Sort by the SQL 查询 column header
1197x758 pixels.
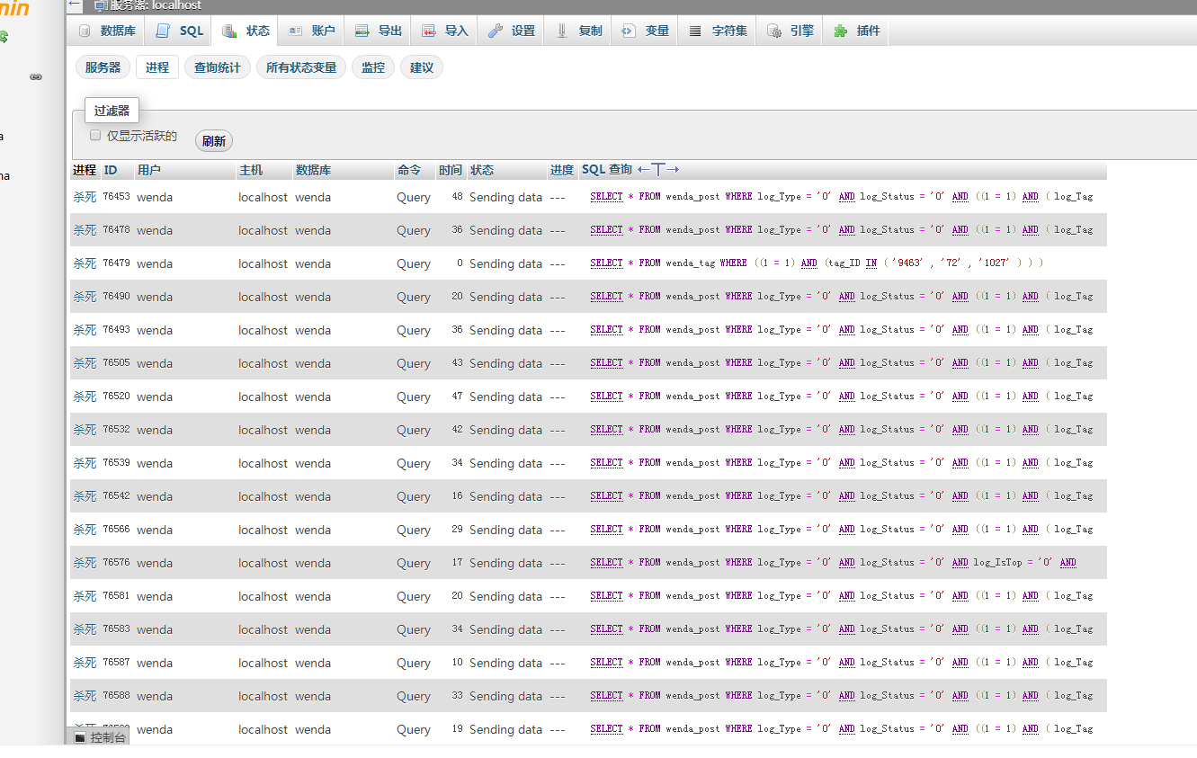[607, 169]
